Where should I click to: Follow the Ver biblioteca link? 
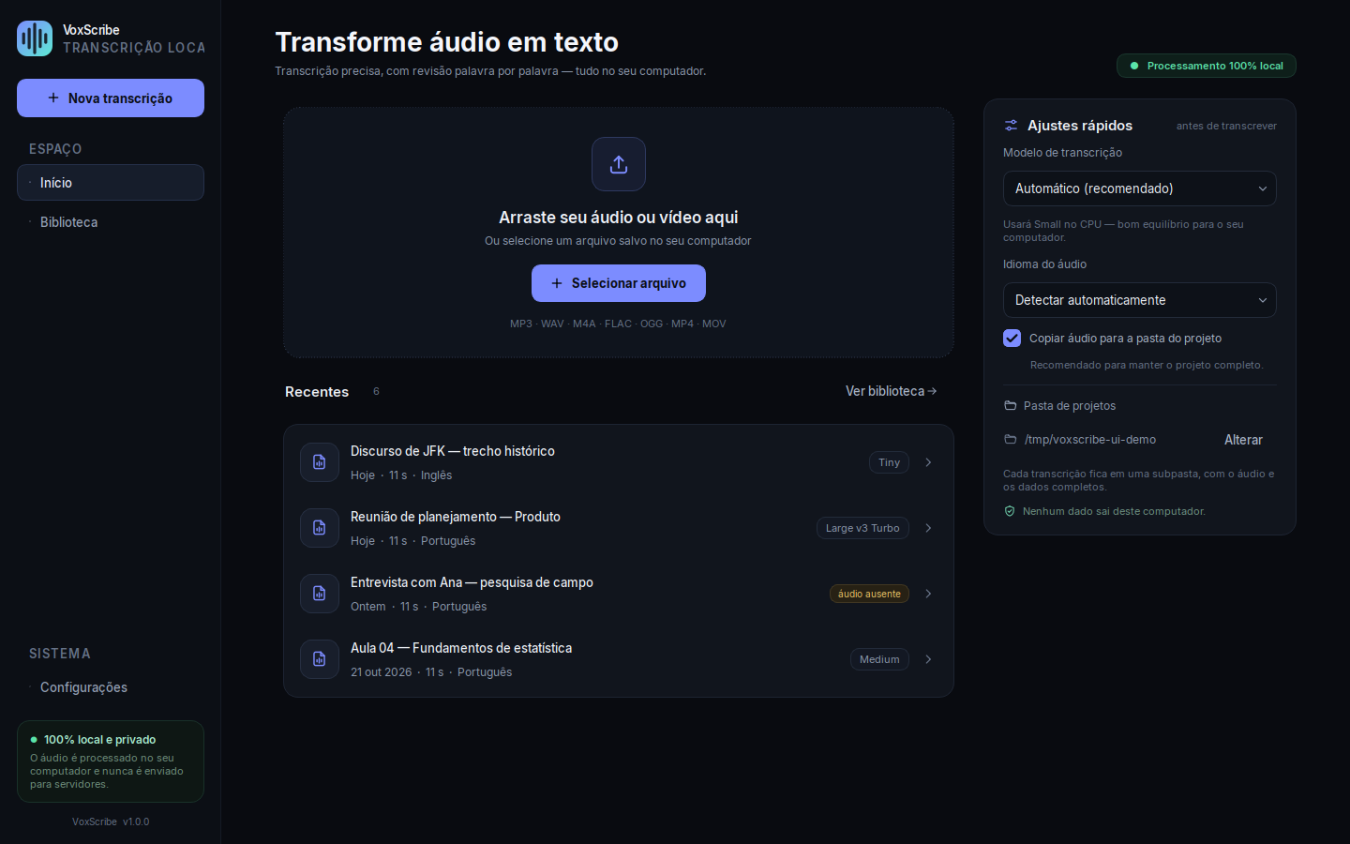[x=892, y=391]
